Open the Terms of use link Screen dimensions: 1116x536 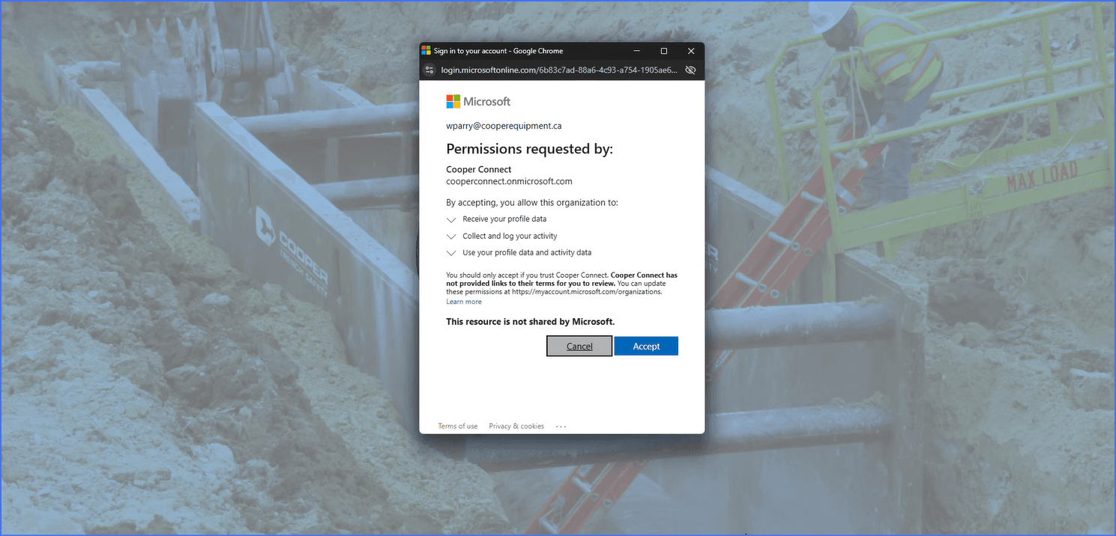tap(457, 426)
